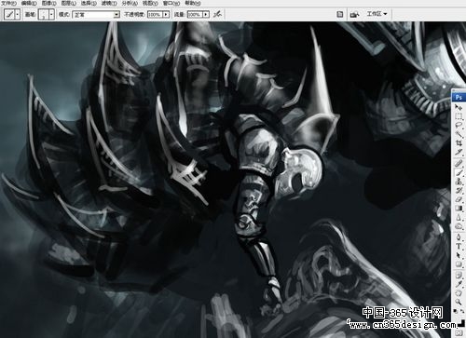Toggle the airbrush option in options bar
This screenshot has height=338, width=466.
[x=218, y=14]
